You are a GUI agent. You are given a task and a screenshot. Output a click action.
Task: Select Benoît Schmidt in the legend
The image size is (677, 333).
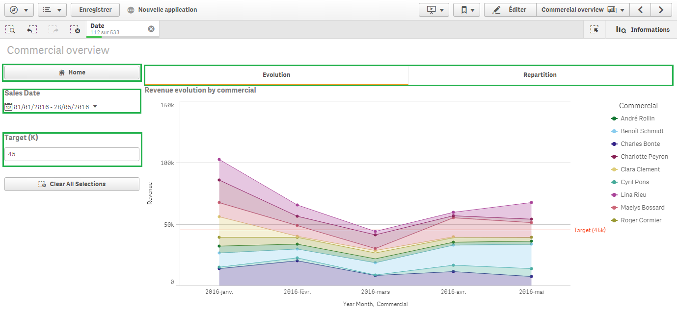[637, 131]
